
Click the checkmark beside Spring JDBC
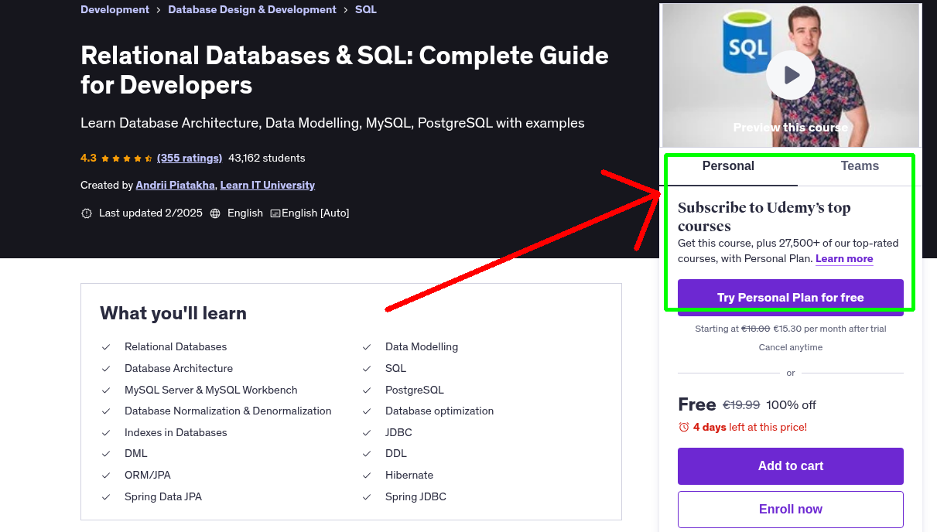coord(367,497)
